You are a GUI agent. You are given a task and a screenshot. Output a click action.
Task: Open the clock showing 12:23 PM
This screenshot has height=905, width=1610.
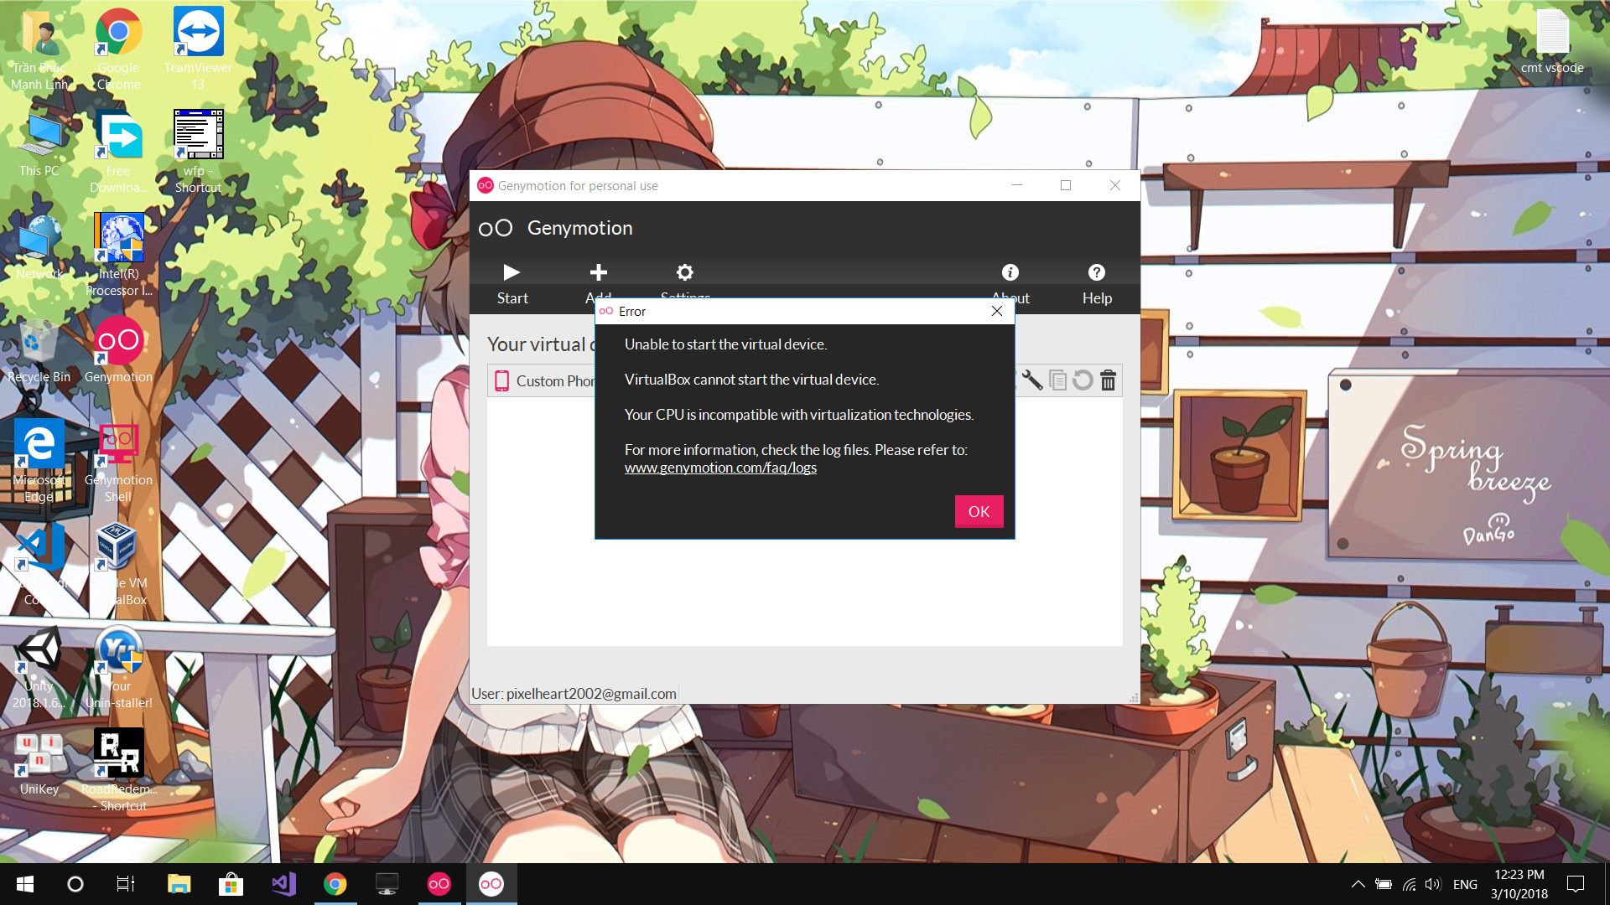[1519, 884]
